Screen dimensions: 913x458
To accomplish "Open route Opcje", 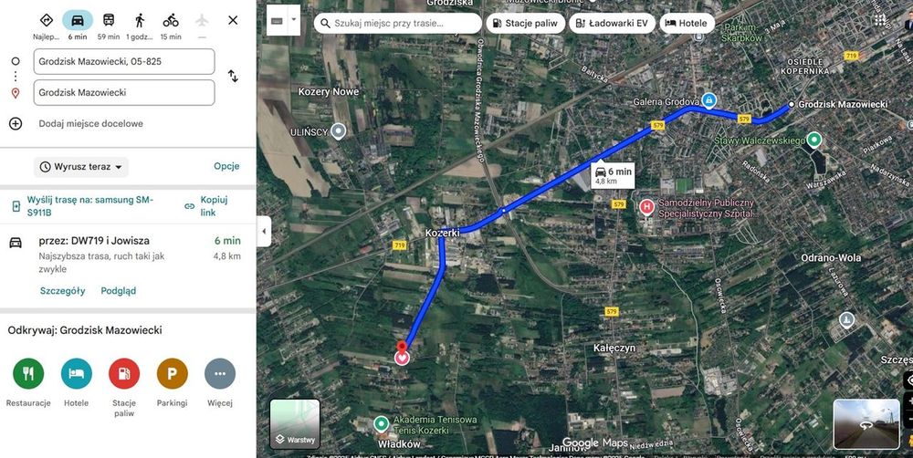I will tap(226, 166).
